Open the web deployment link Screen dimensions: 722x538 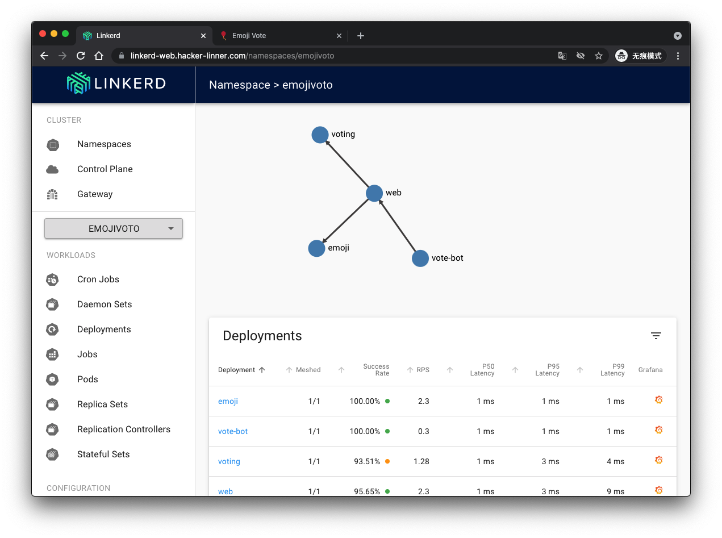226,491
